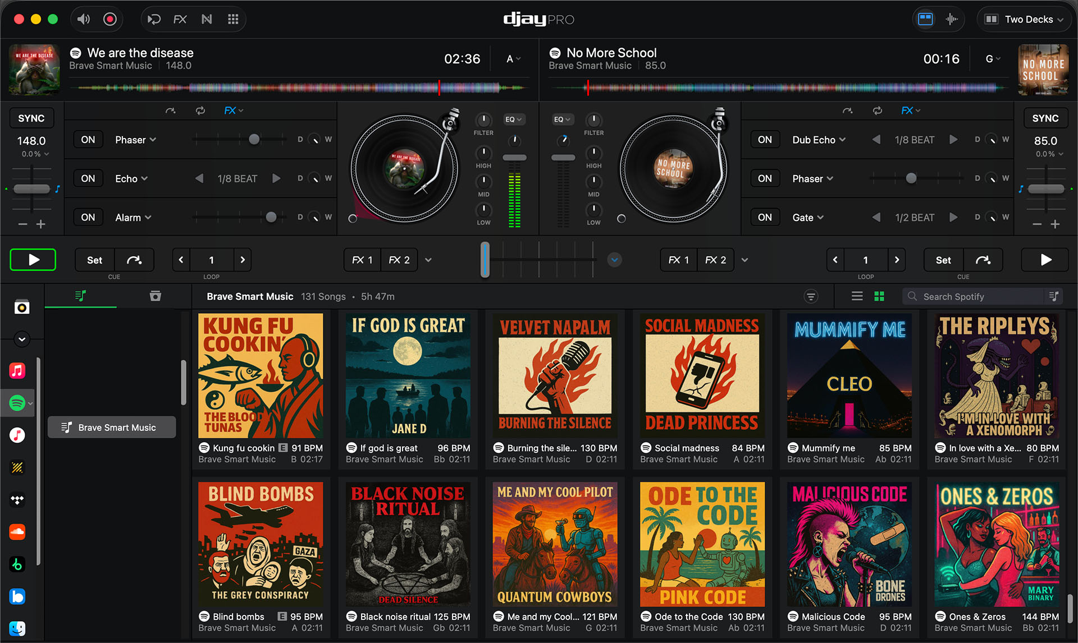
Task: Open the sampler grid icon
Action: [233, 20]
